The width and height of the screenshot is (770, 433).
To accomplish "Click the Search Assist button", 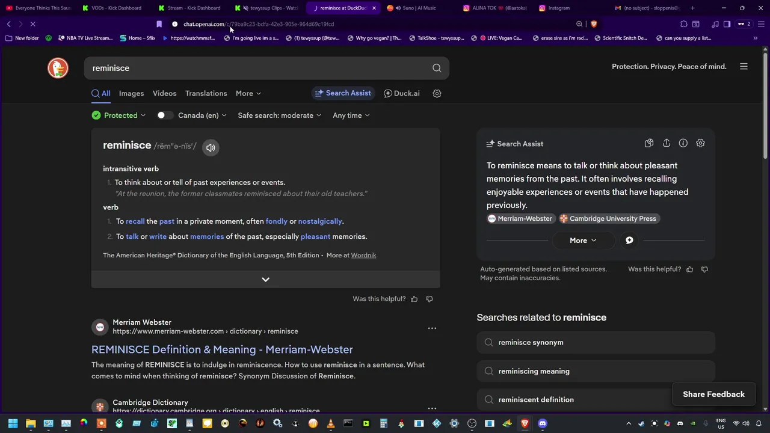I will [x=343, y=93].
